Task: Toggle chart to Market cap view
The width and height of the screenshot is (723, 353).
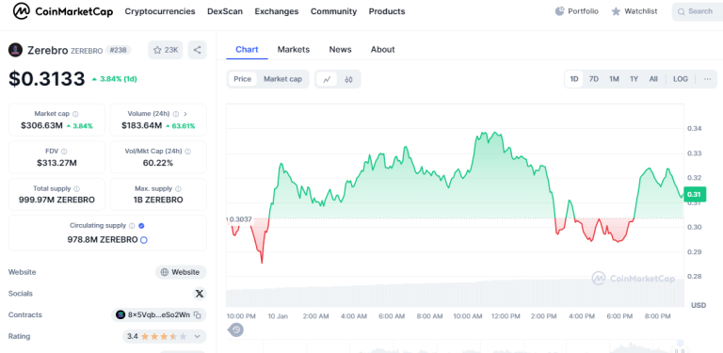Action: (282, 79)
